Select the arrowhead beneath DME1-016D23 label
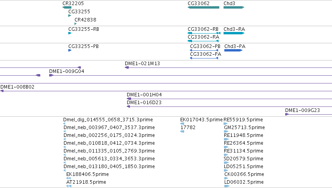 (x=128, y=106)
